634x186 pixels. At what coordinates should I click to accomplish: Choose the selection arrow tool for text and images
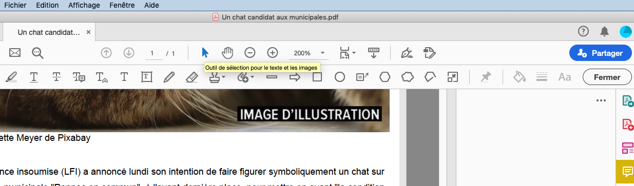pyautogui.click(x=205, y=52)
